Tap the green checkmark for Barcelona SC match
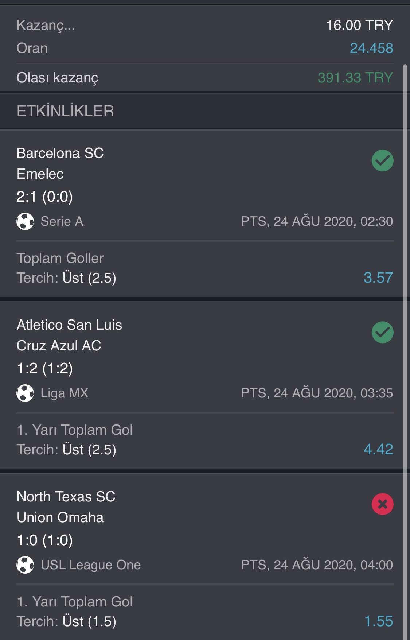 coord(382,160)
